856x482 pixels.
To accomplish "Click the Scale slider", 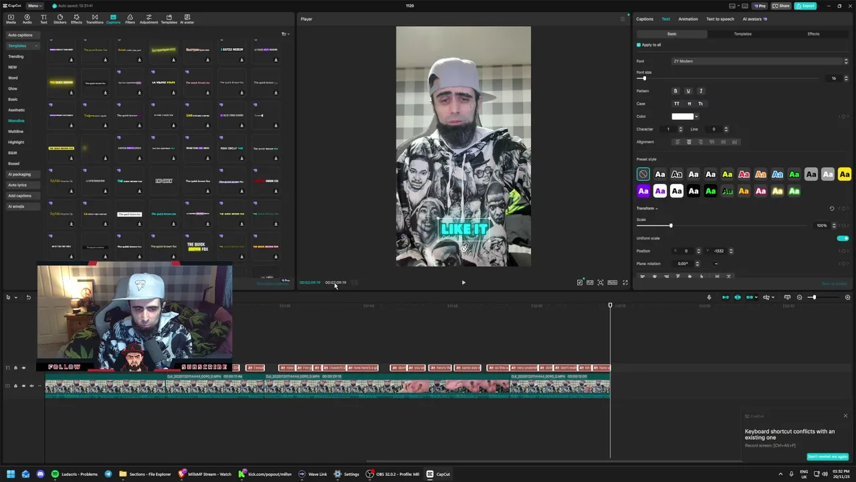I will pyautogui.click(x=722, y=226).
